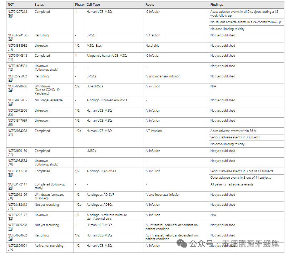Click the 'LMSCs' cell type
Viewport: 288px width, 255px height.
click(91, 151)
